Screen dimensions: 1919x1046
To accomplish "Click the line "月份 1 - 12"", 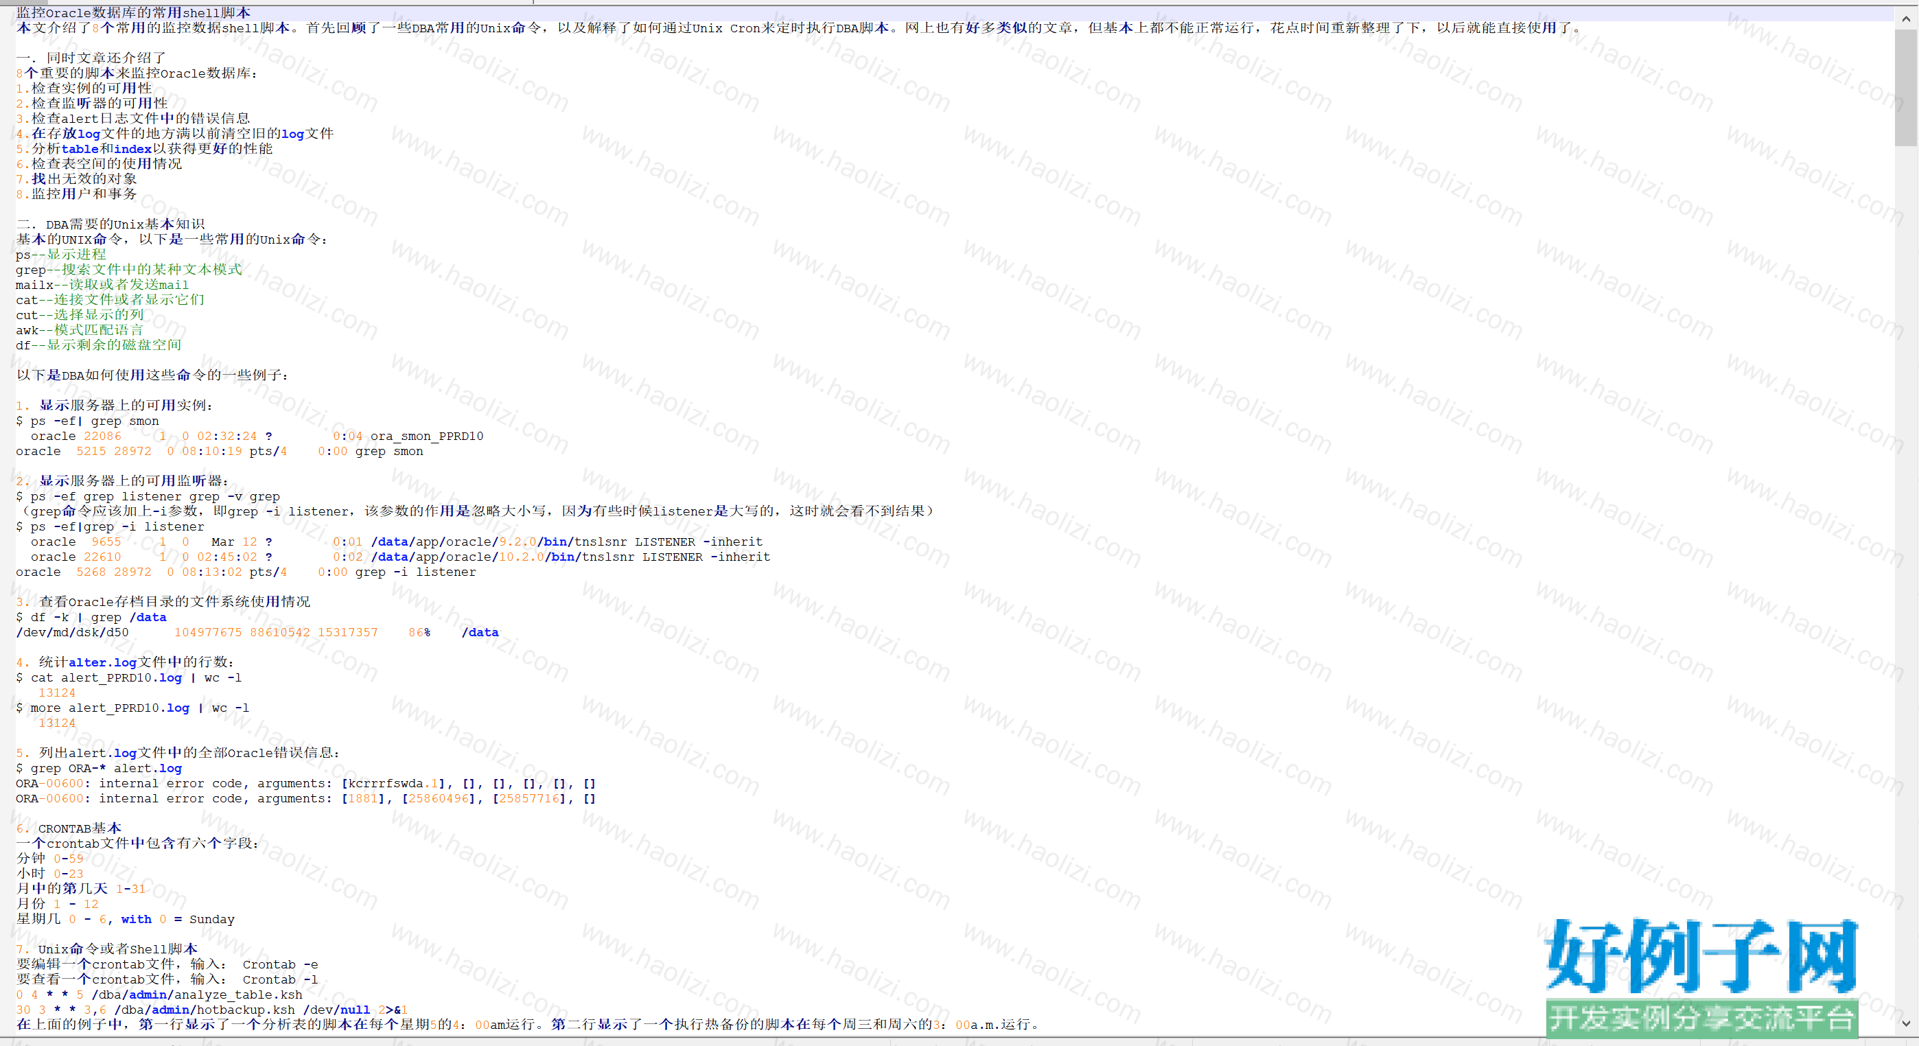I will point(58,904).
